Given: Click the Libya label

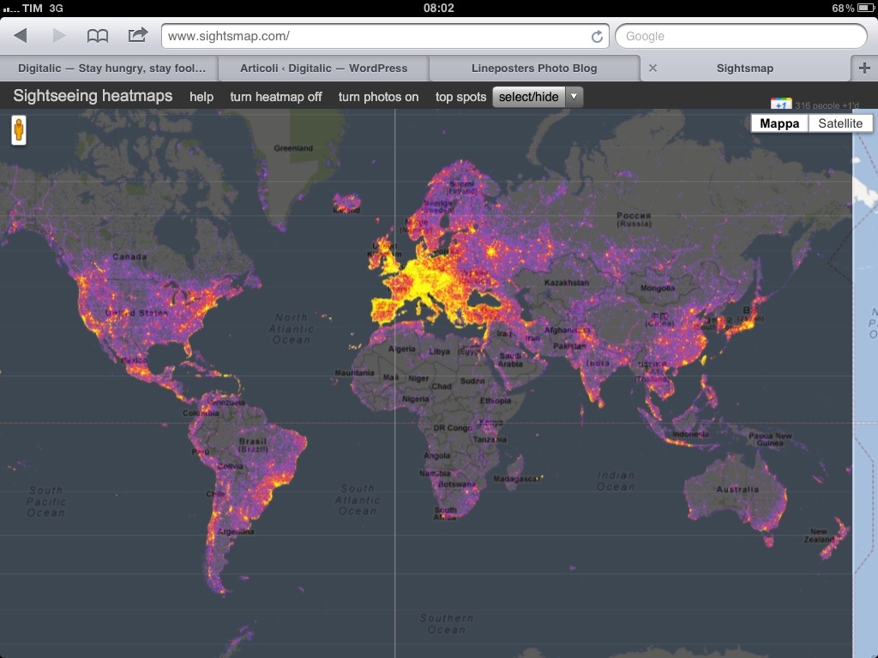Looking at the screenshot, I should pyautogui.click(x=440, y=351).
